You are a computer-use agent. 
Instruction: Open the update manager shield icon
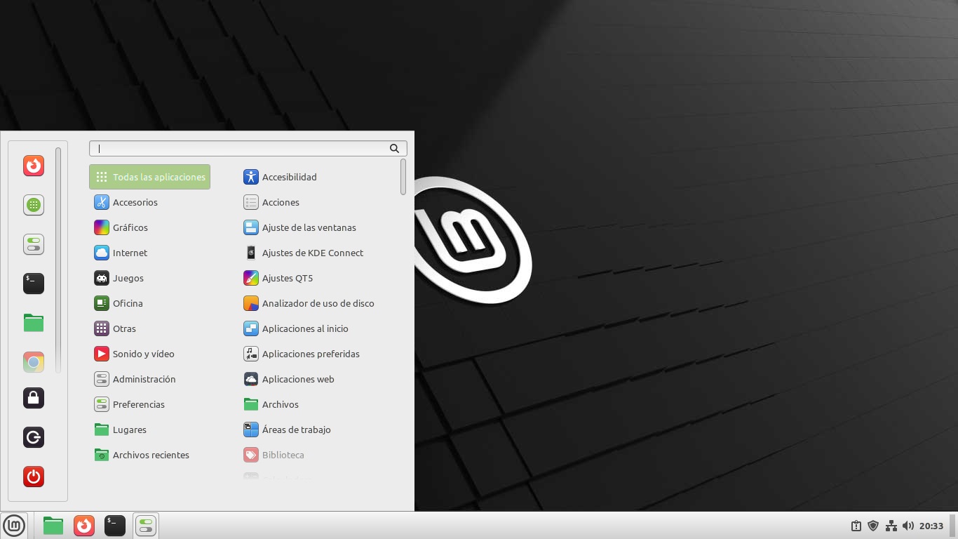874,526
